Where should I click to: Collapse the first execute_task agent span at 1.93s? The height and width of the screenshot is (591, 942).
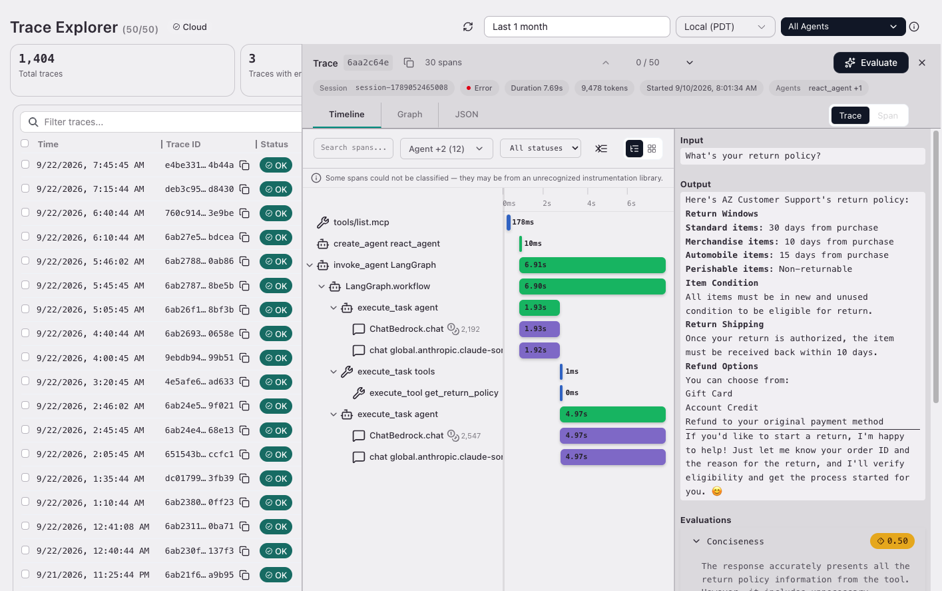[x=334, y=308]
